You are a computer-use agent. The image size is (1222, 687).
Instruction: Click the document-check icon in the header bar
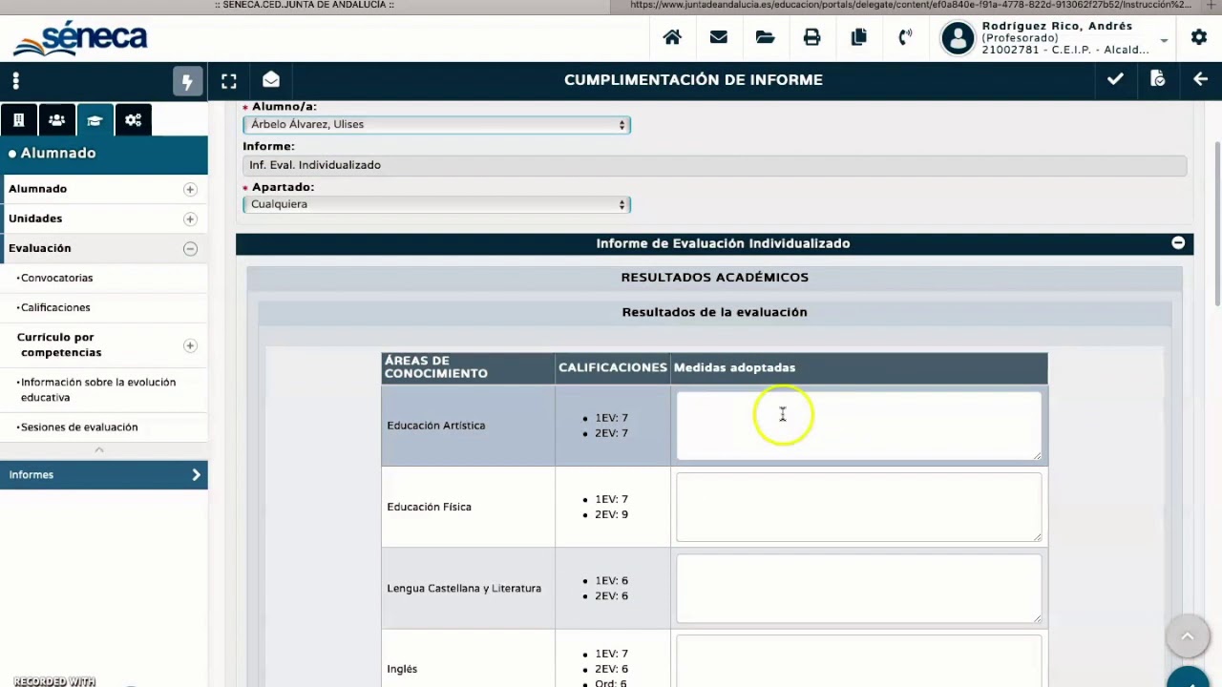[x=1157, y=79]
